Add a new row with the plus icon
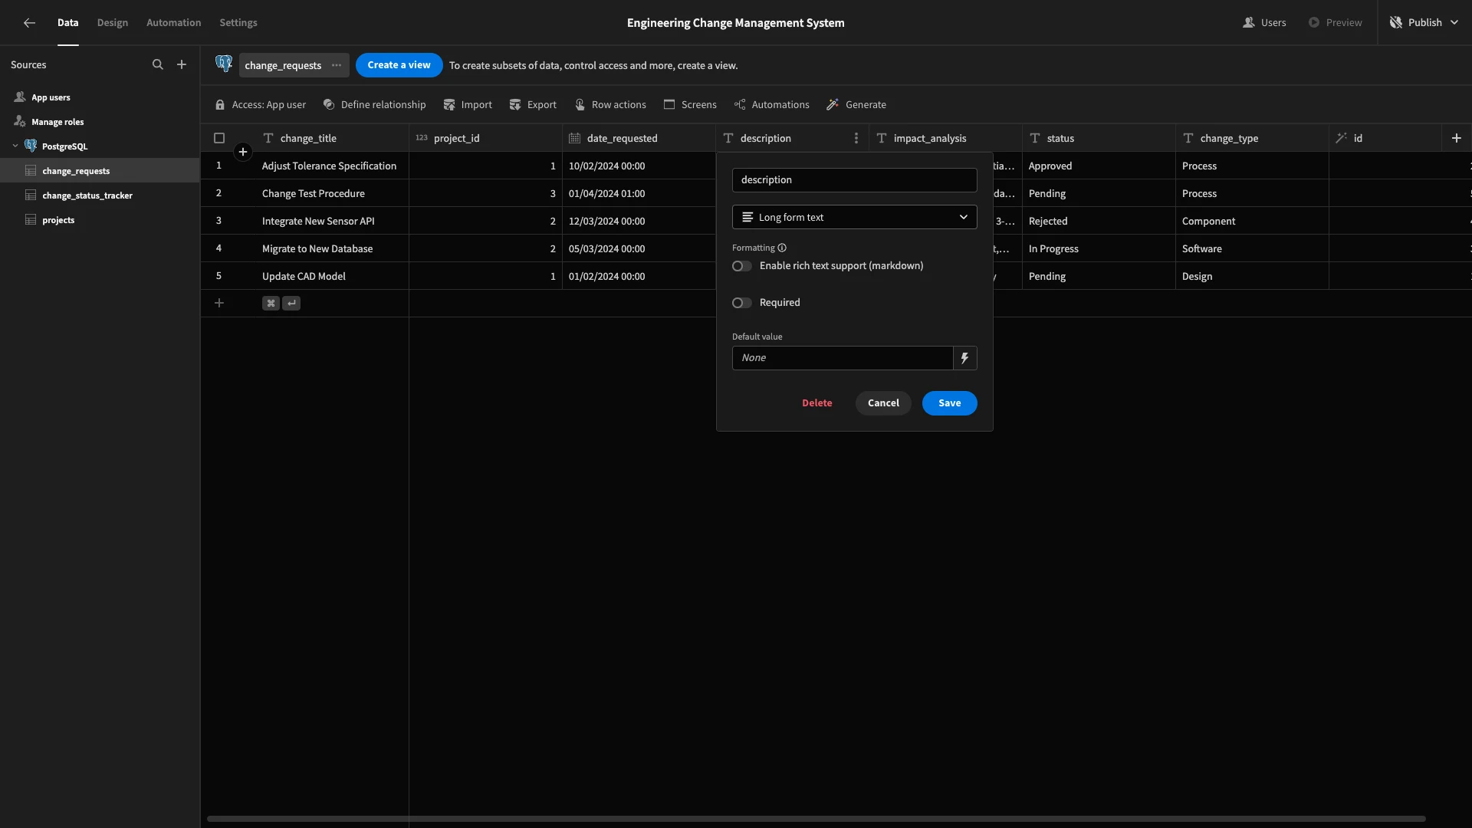The image size is (1472, 828). coord(219,304)
